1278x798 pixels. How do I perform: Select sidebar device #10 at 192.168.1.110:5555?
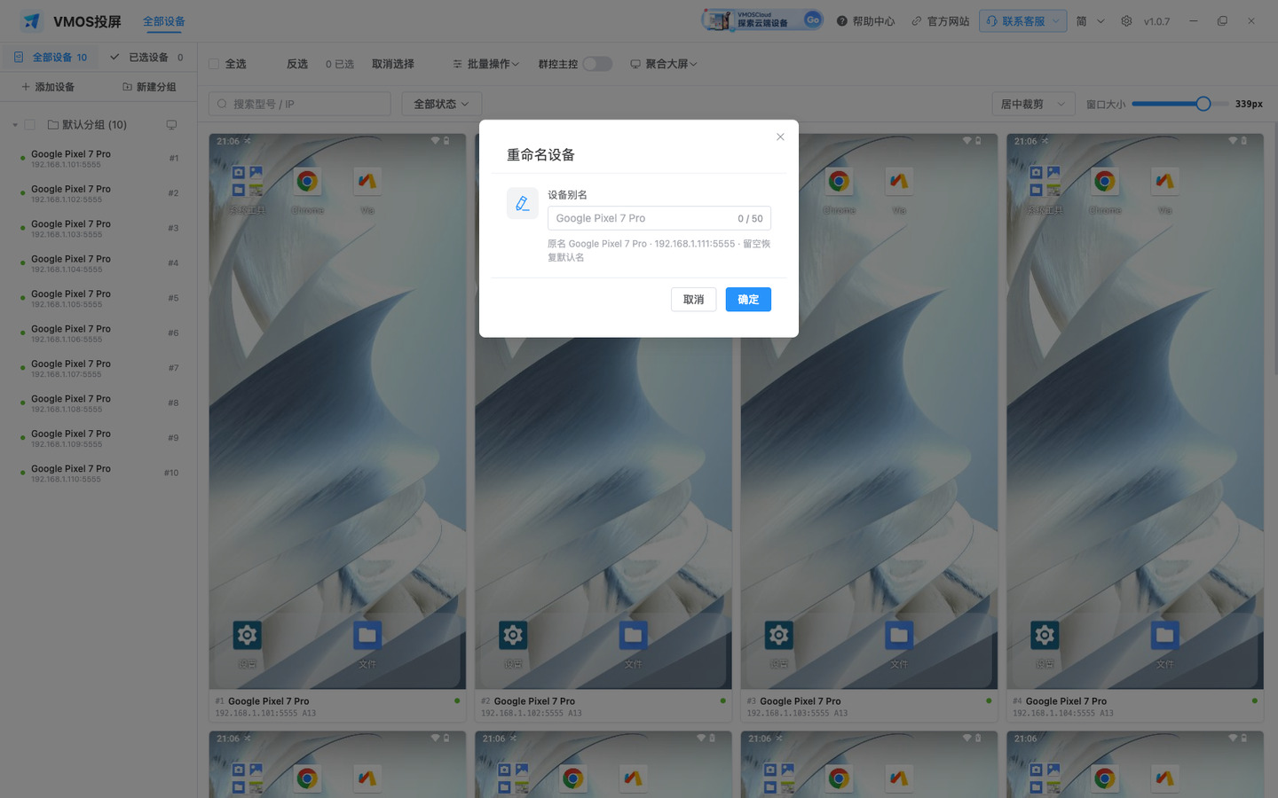coord(99,473)
